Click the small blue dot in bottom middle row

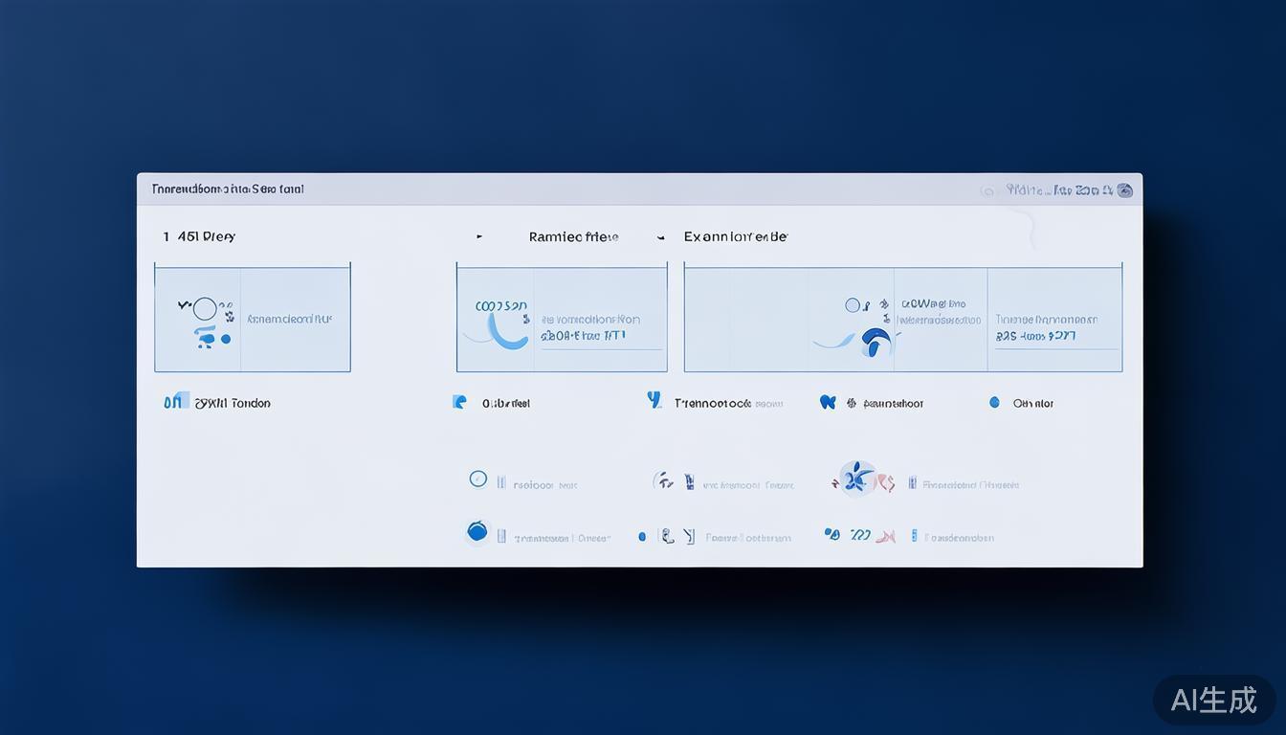pos(642,537)
